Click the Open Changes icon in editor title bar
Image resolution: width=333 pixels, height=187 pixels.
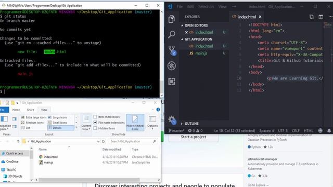[311, 17]
